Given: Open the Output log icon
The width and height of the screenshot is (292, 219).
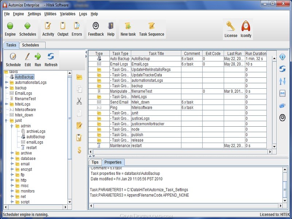Looking at the screenshot, I should 63,26.
